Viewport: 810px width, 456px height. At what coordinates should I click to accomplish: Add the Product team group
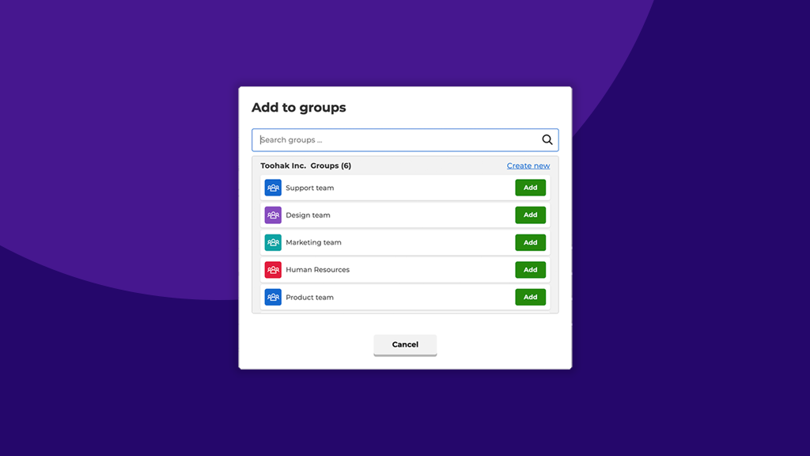click(530, 297)
